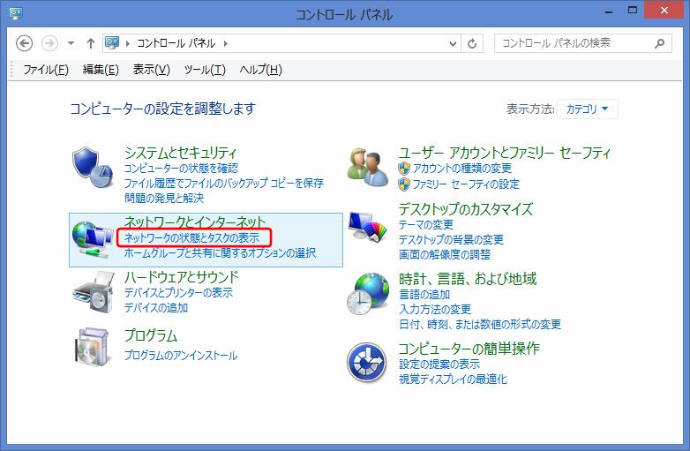Open コンピューターの簡単操作 category

[469, 349]
